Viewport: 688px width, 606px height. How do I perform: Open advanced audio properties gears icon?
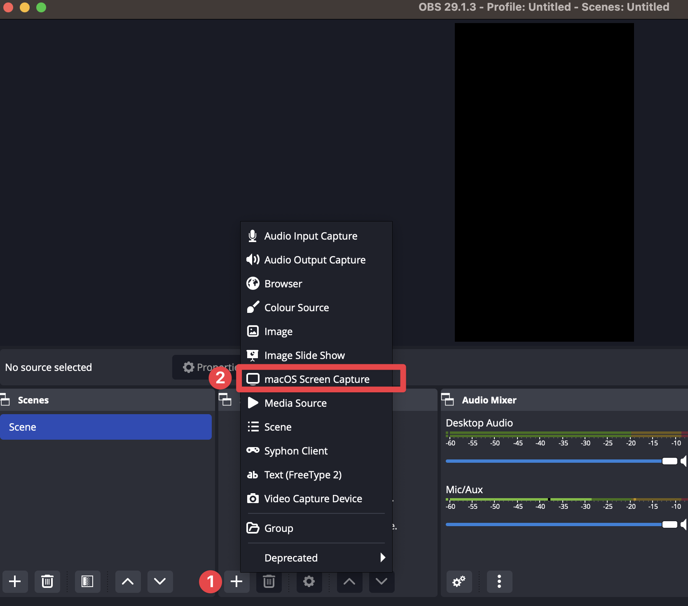[x=459, y=581]
